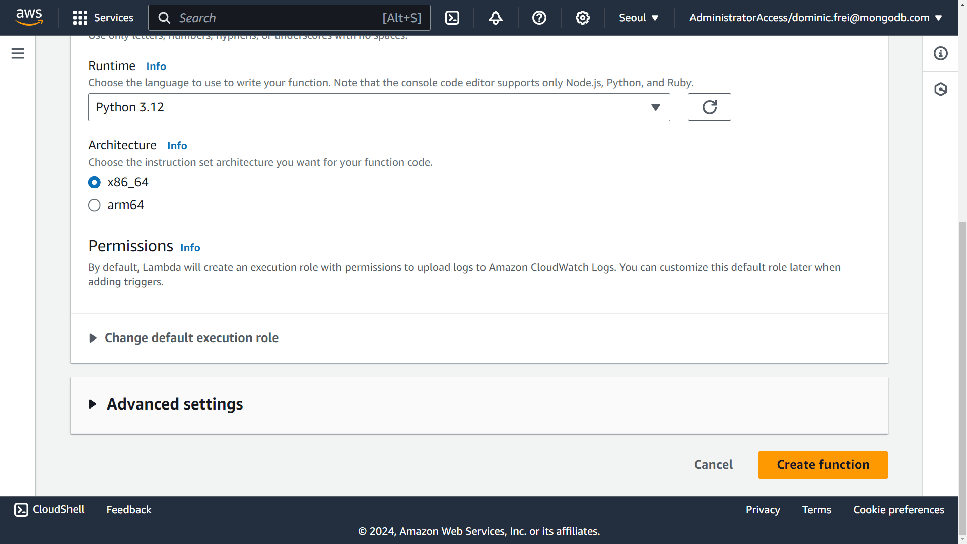967x544 pixels.
Task: Click the notifications bell icon
Action: pos(496,18)
